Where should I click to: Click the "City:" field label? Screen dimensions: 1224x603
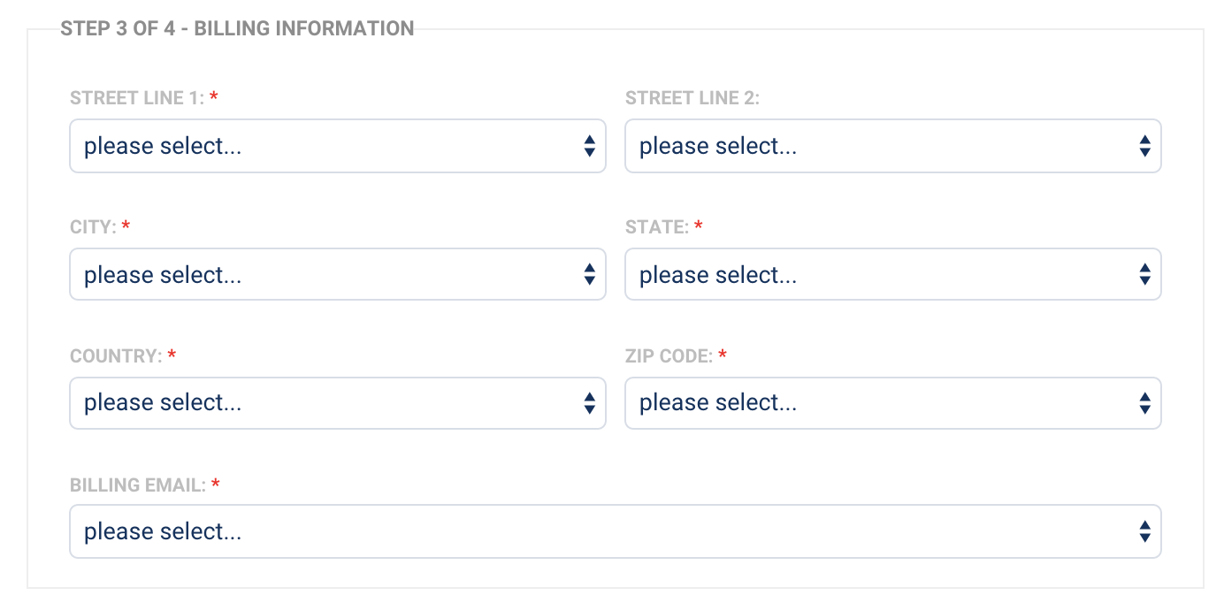pyautogui.click(x=93, y=227)
